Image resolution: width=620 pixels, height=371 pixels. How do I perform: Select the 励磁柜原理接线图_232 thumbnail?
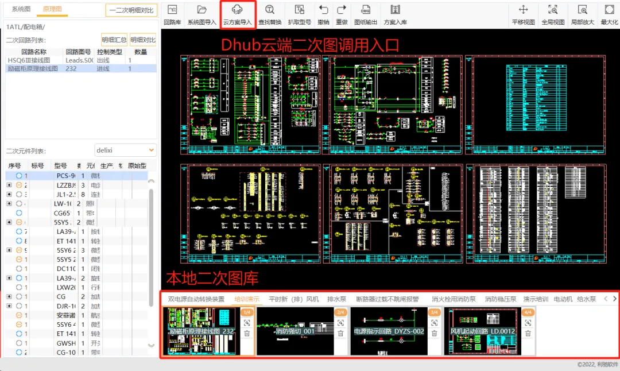point(201,331)
